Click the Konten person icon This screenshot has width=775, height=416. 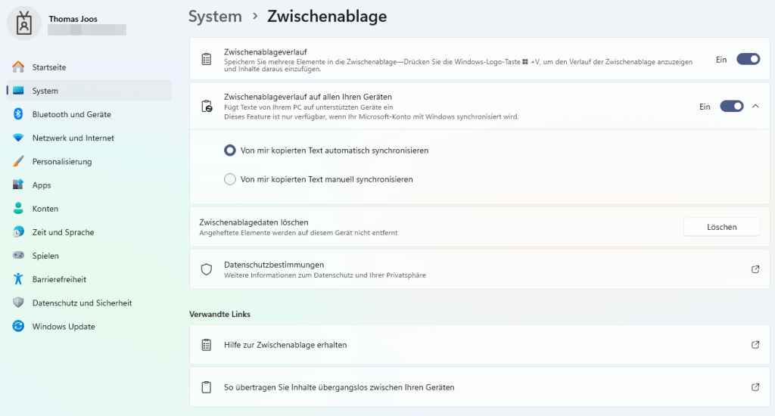[18, 208]
